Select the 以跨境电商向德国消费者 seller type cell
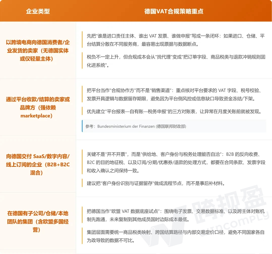 click(38, 50)
